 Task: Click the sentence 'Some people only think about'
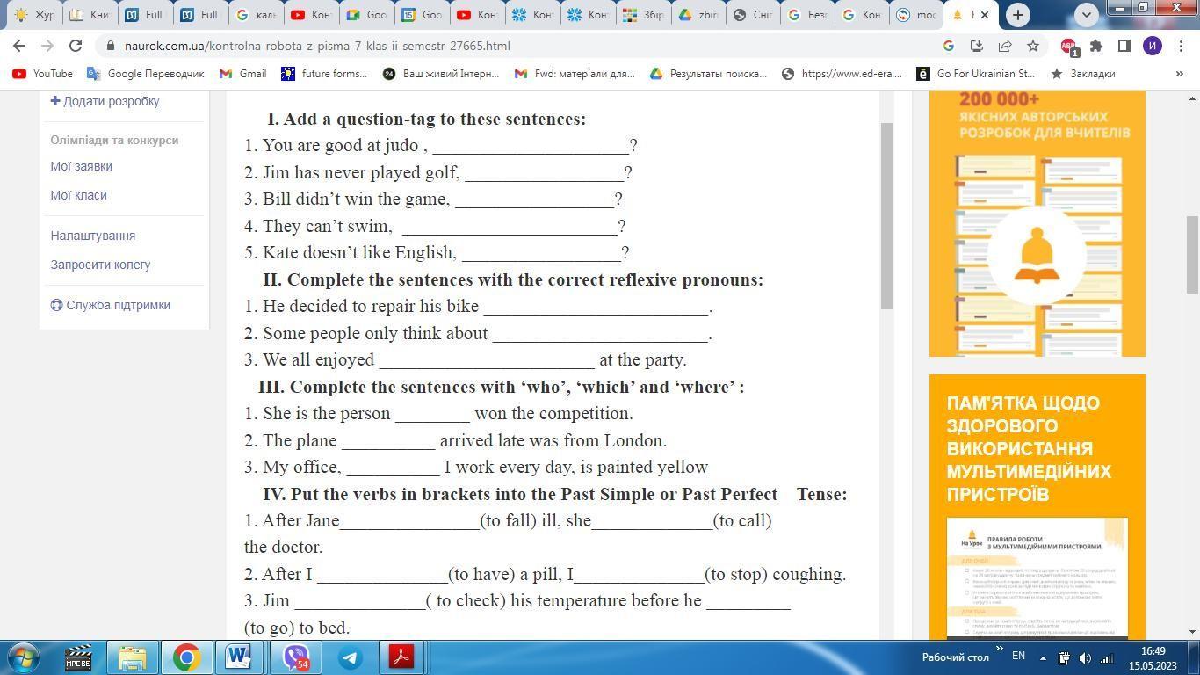pyautogui.click(x=375, y=333)
